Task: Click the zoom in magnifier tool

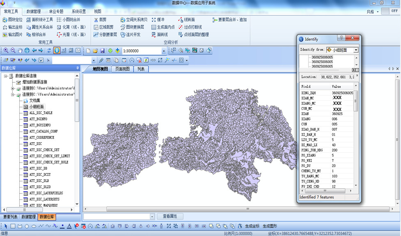Action: [6, 51]
